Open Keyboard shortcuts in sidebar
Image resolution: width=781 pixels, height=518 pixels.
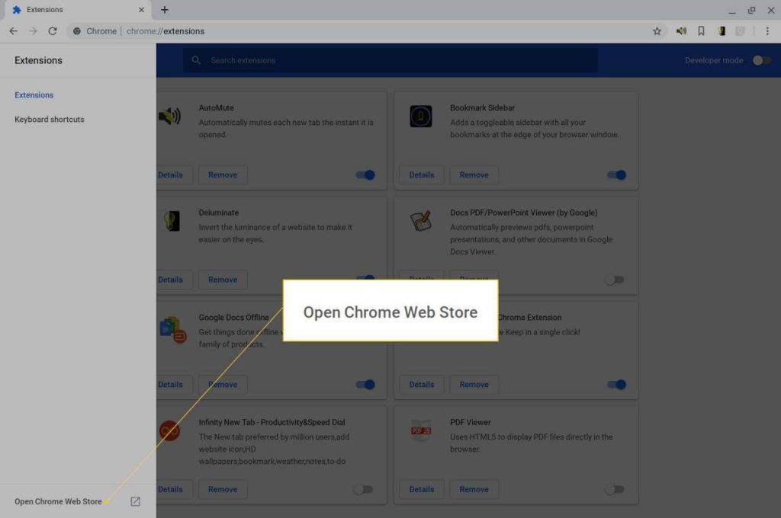click(x=50, y=120)
